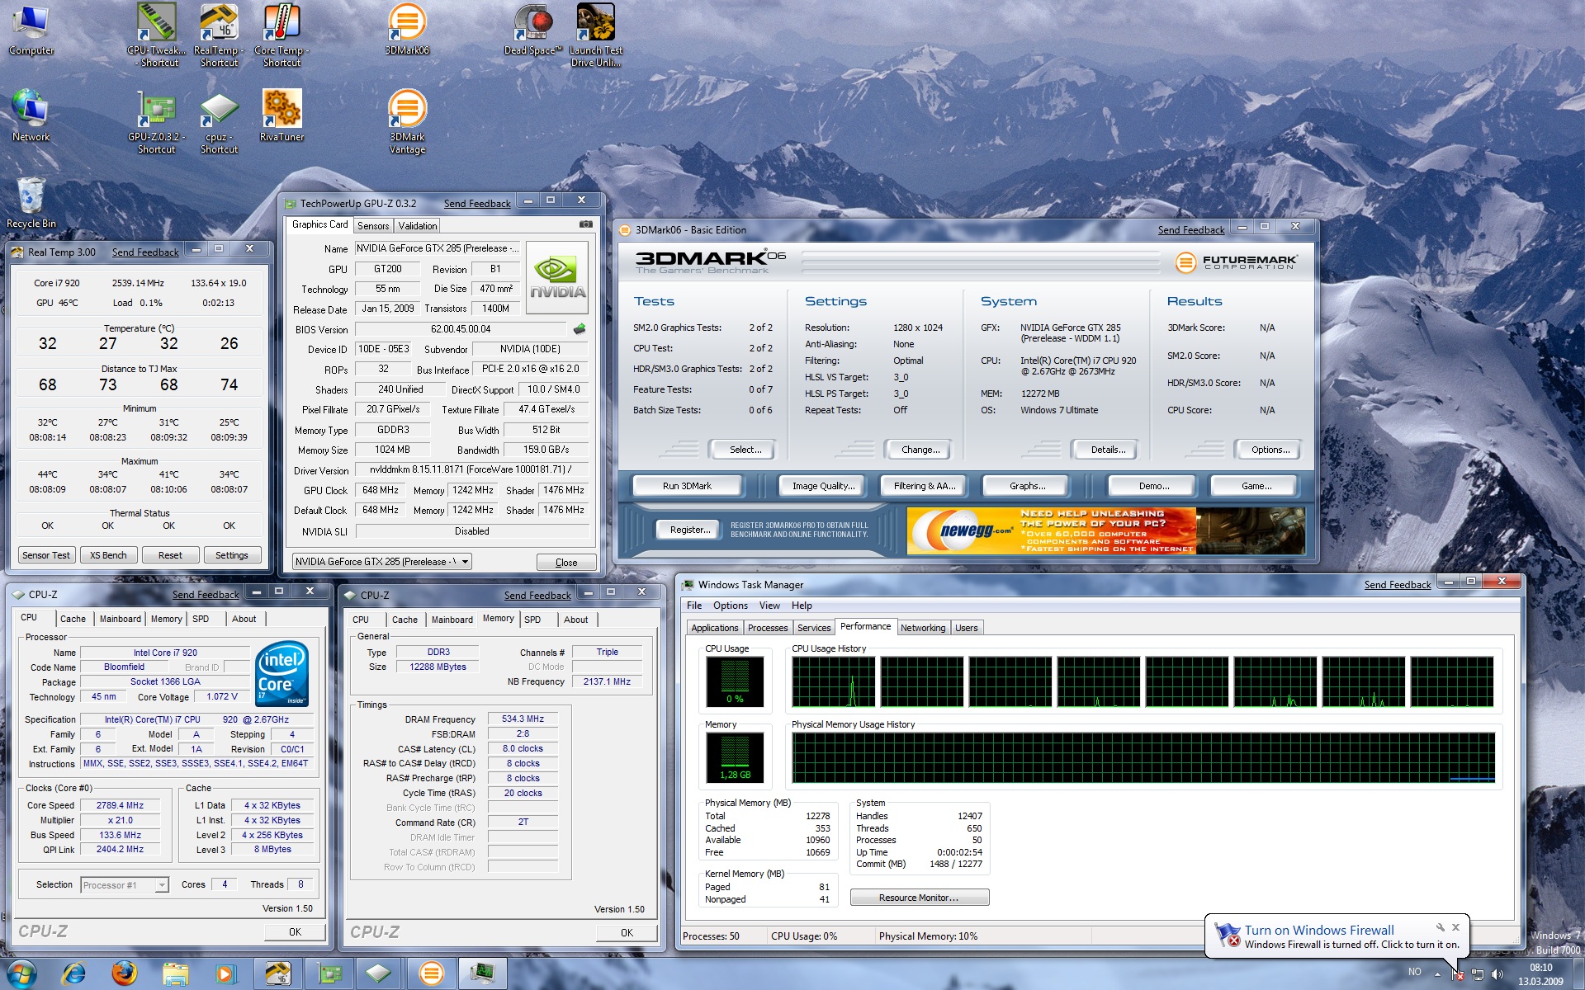This screenshot has width=1585, height=990.
Task: Open the Computer desktop icon
Action: 31,30
